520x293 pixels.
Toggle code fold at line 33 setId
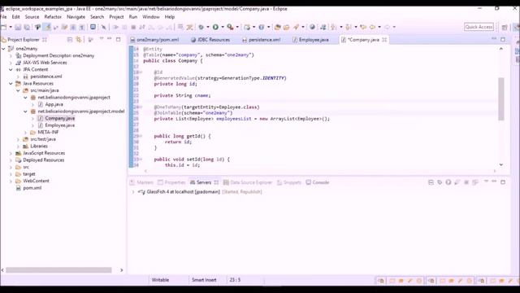pyautogui.click(x=141, y=160)
